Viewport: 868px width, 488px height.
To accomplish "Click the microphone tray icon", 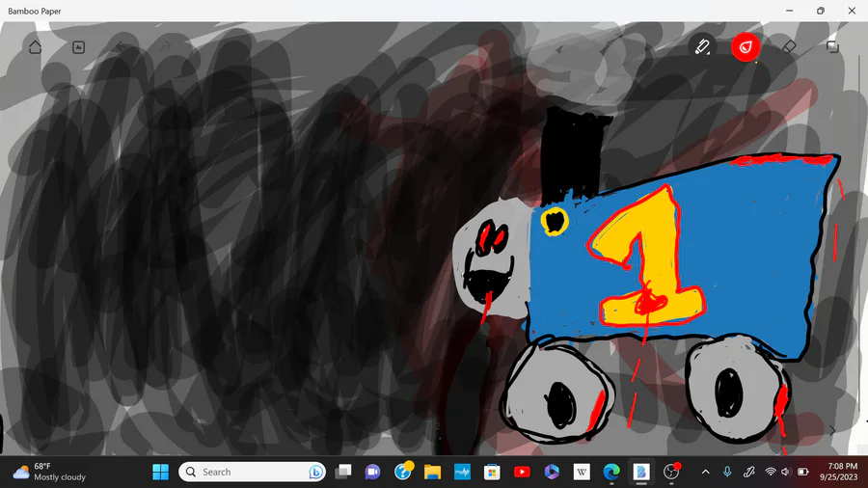I will coord(727,472).
